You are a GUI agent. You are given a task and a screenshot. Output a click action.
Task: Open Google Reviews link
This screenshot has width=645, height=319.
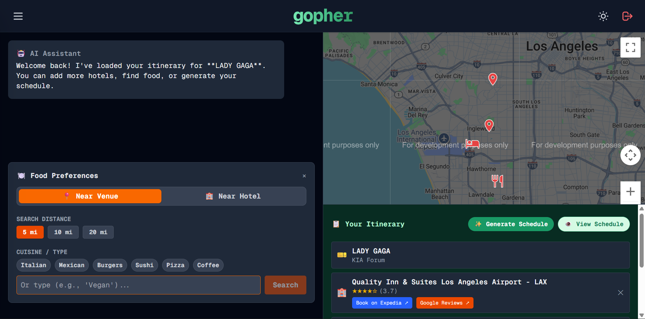pos(445,303)
